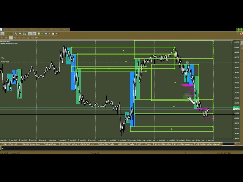Screen dimensions: 243x182
Task: Switch chart to bar chart mode
Action: click(x=2, y=34)
